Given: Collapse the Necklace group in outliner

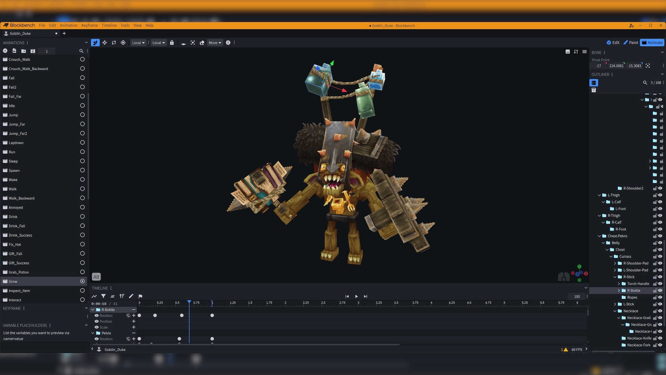Looking at the screenshot, I should pos(615,311).
